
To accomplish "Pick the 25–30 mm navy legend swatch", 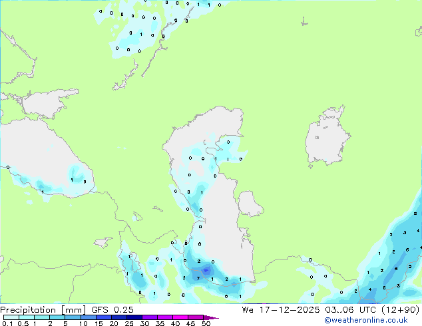I will click(x=134, y=317).
